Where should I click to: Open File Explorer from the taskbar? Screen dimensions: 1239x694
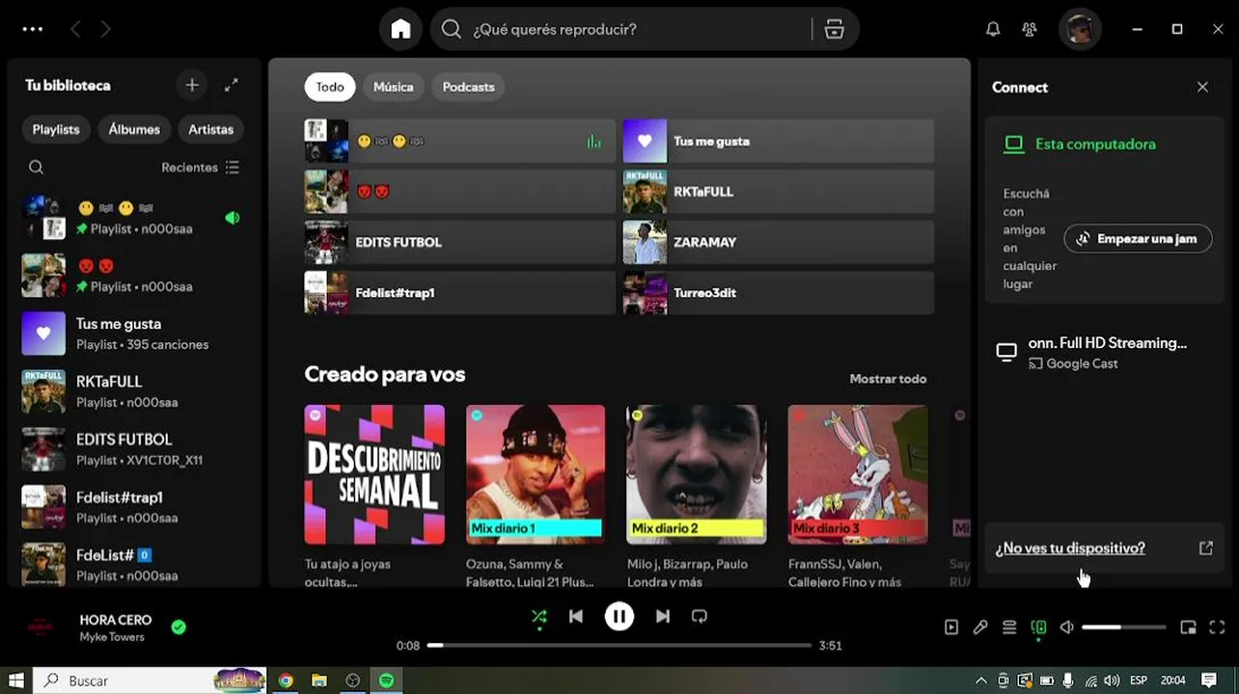click(319, 681)
